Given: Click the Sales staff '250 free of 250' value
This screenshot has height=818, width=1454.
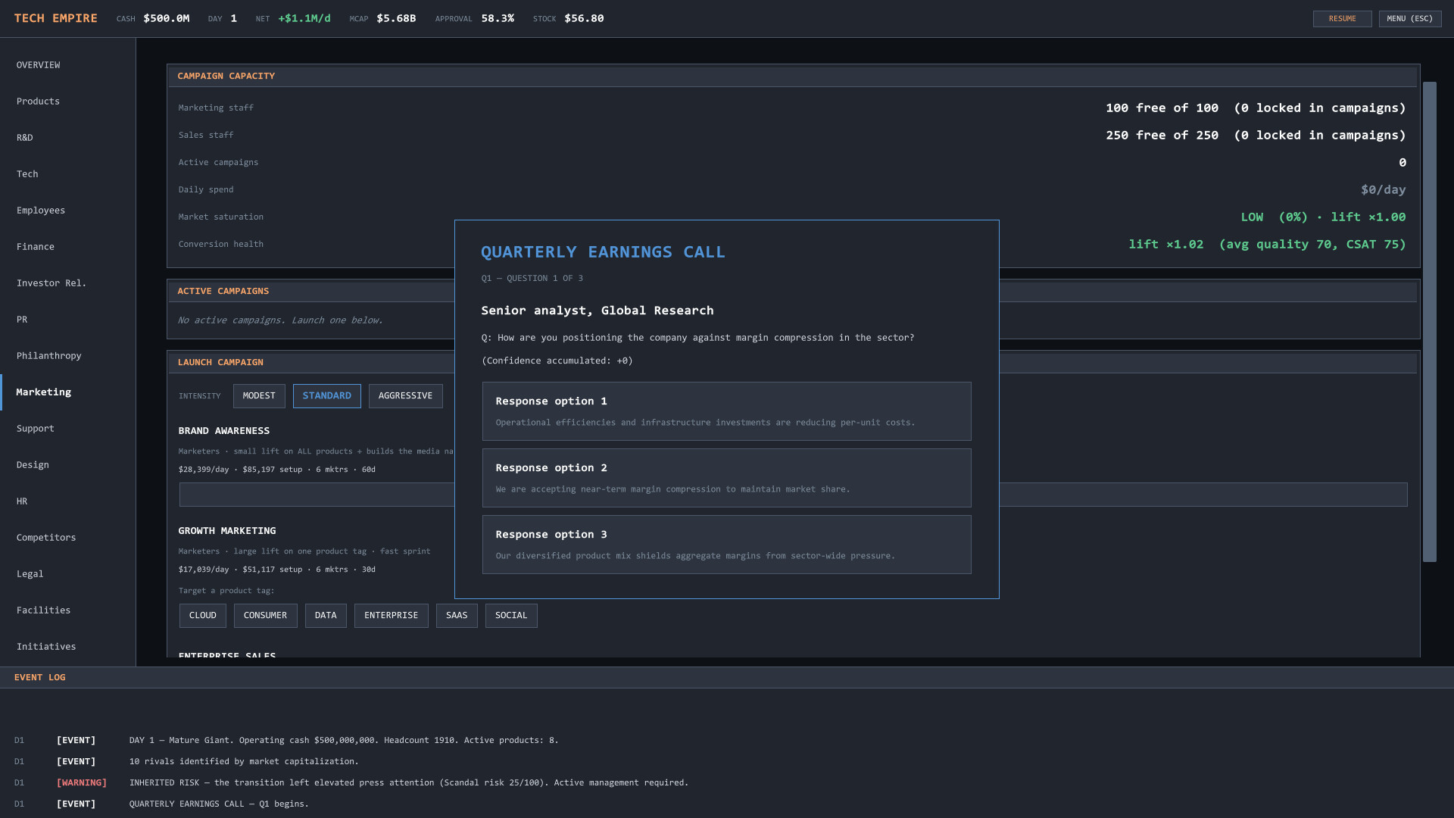Looking at the screenshot, I should (1256, 136).
